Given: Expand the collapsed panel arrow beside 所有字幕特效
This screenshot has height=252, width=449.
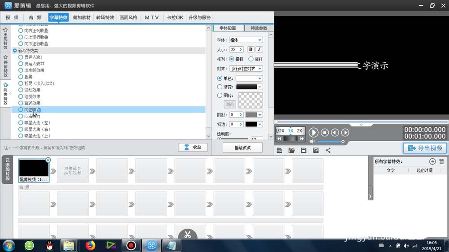Looking at the screenshot, I should click(x=370, y=196).
